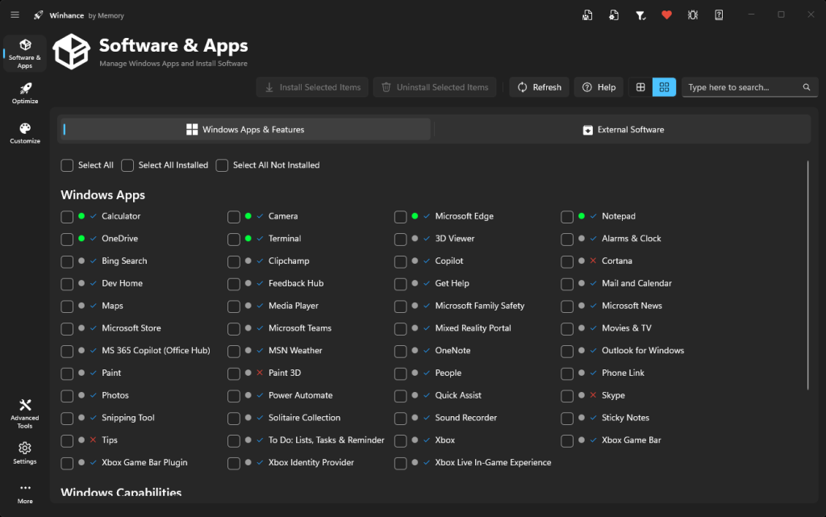Open the Customize section in the sidebar

24,133
